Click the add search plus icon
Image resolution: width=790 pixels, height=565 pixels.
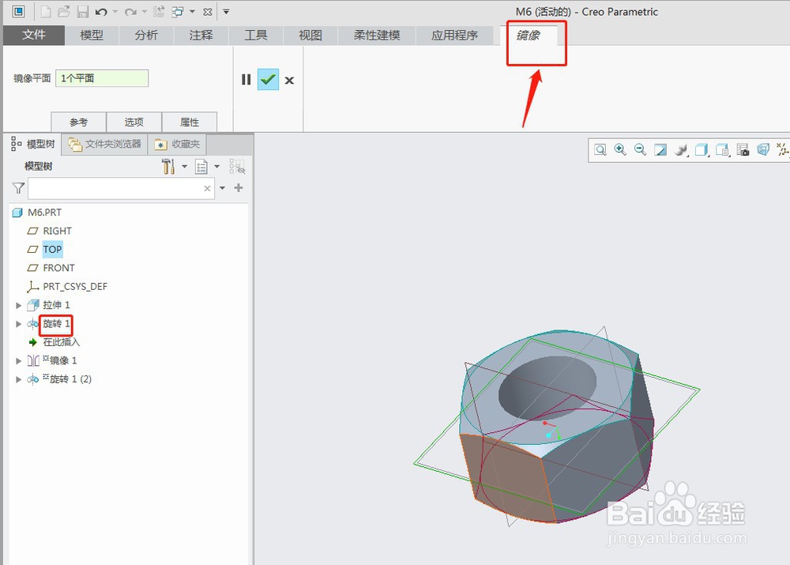pyautogui.click(x=239, y=188)
